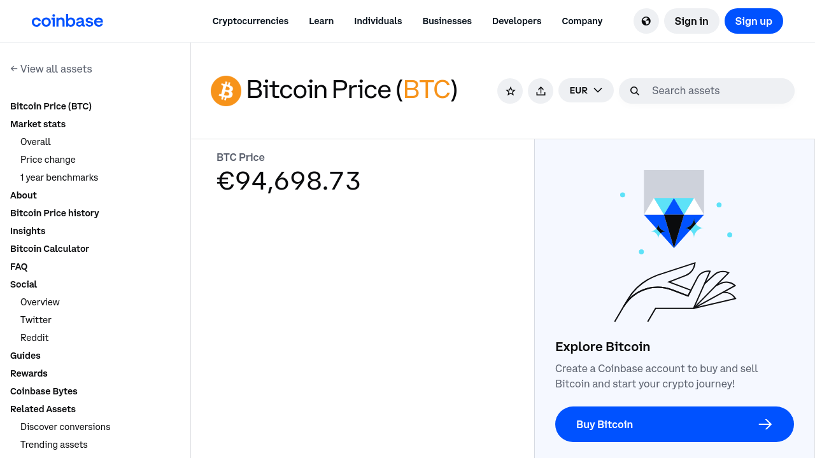The height and width of the screenshot is (458, 815).
Task: Jump to Bitcoin Calculator section
Action: click(x=50, y=249)
